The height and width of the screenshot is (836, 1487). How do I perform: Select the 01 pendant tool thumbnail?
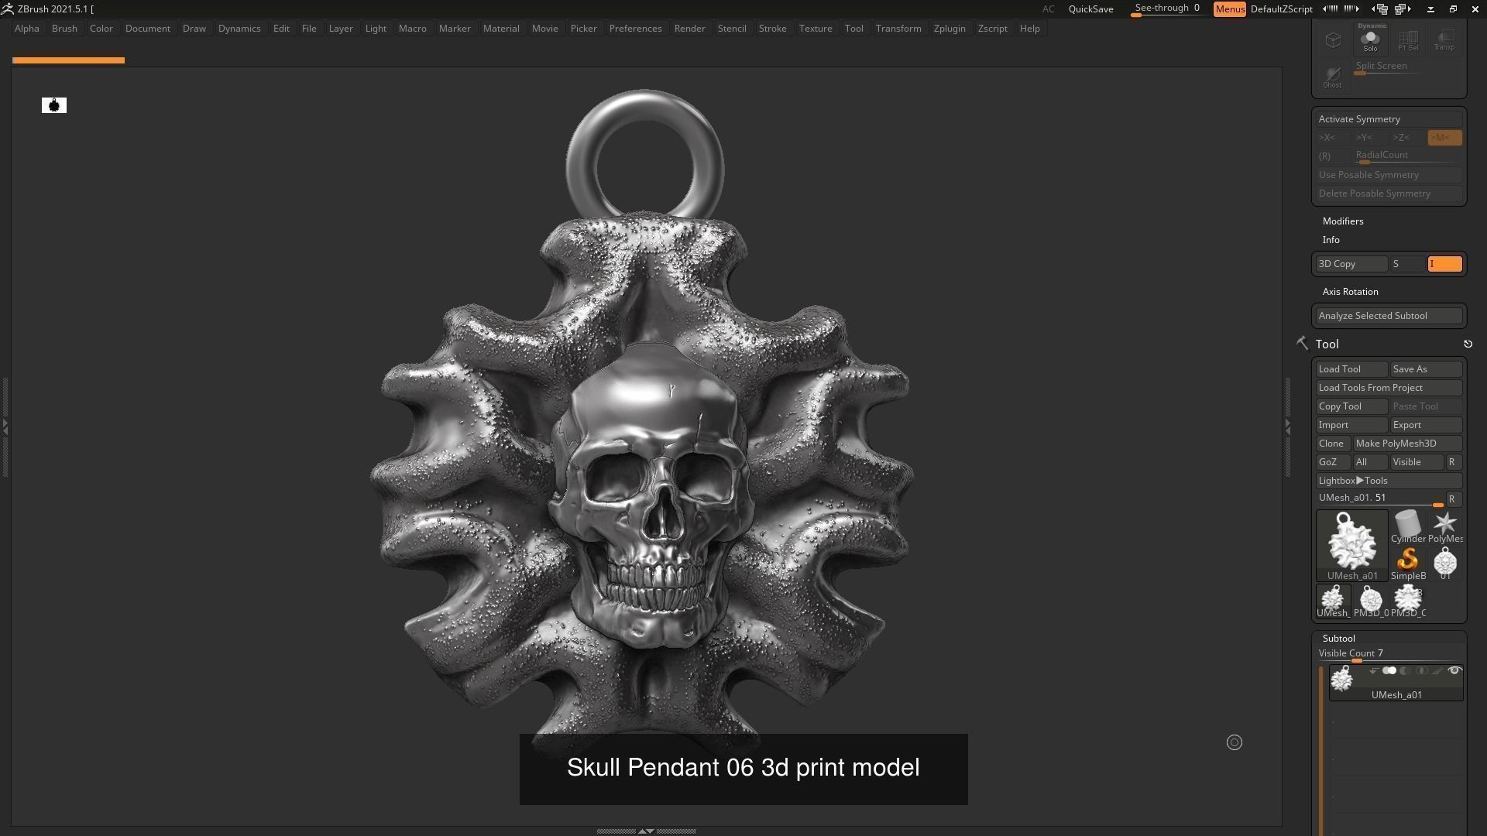(1445, 564)
